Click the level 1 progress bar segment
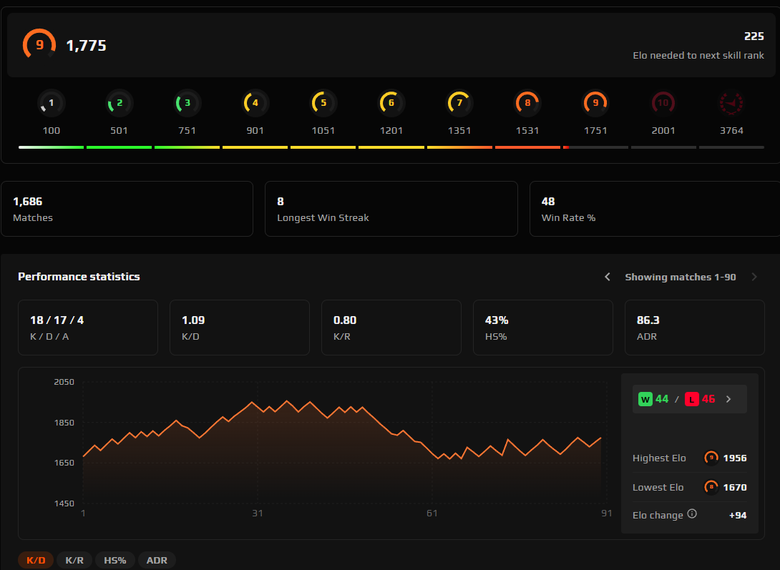Screen dimensions: 780x570 [x=52, y=147]
